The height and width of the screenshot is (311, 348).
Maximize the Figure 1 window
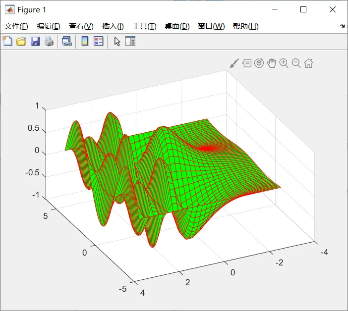tap(303, 9)
